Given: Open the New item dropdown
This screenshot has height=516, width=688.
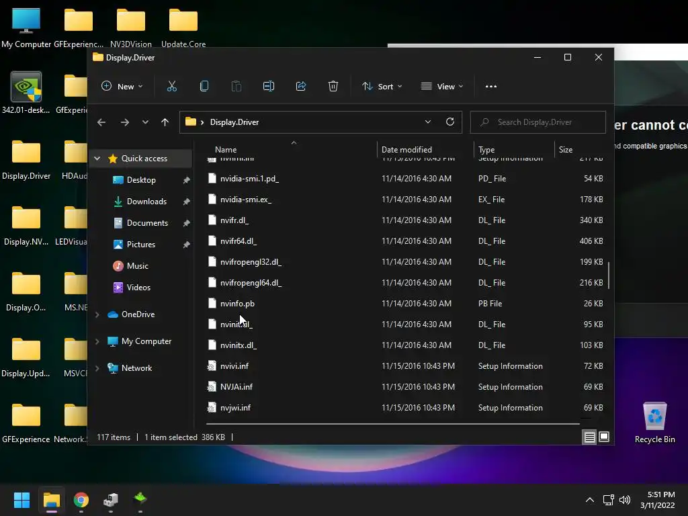Looking at the screenshot, I should tap(122, 87).
